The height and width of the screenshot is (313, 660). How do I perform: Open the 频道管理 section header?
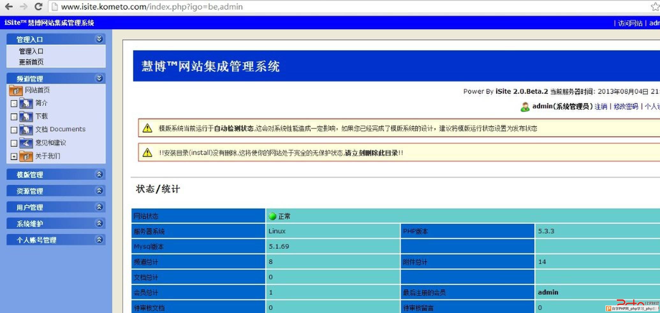click(56, 78)
